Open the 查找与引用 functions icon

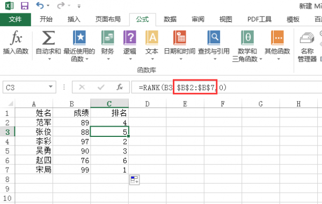pos(214,38)
